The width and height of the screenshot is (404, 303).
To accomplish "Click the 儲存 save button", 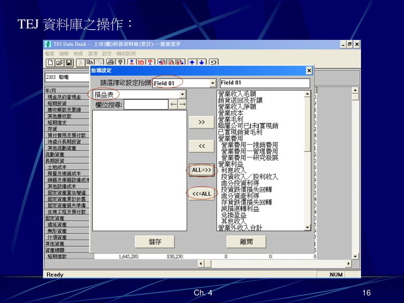I will pos(155,242).
